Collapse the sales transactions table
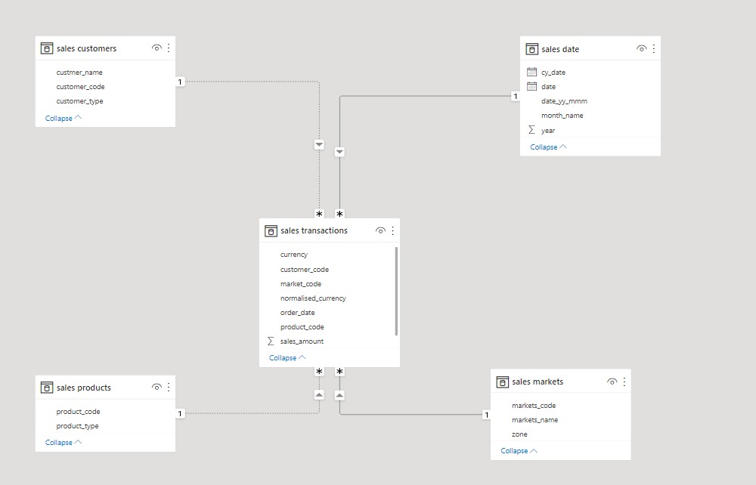 (x=287, y=358)
